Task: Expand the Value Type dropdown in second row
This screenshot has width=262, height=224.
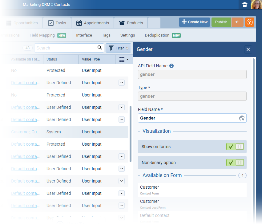Action: point(121,83)
